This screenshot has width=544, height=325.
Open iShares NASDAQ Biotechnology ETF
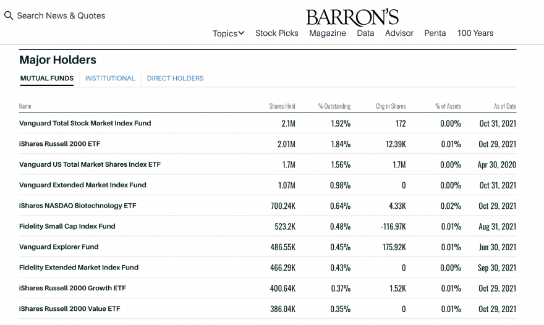[x=78, y=206]
